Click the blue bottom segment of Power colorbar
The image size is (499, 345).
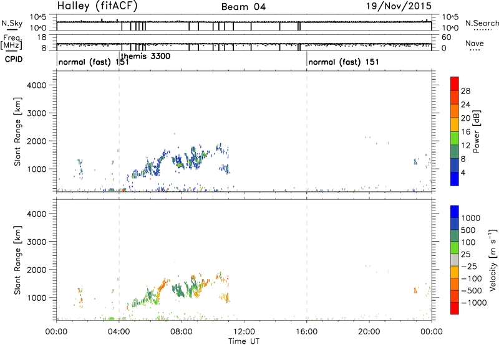pos(455,179)
